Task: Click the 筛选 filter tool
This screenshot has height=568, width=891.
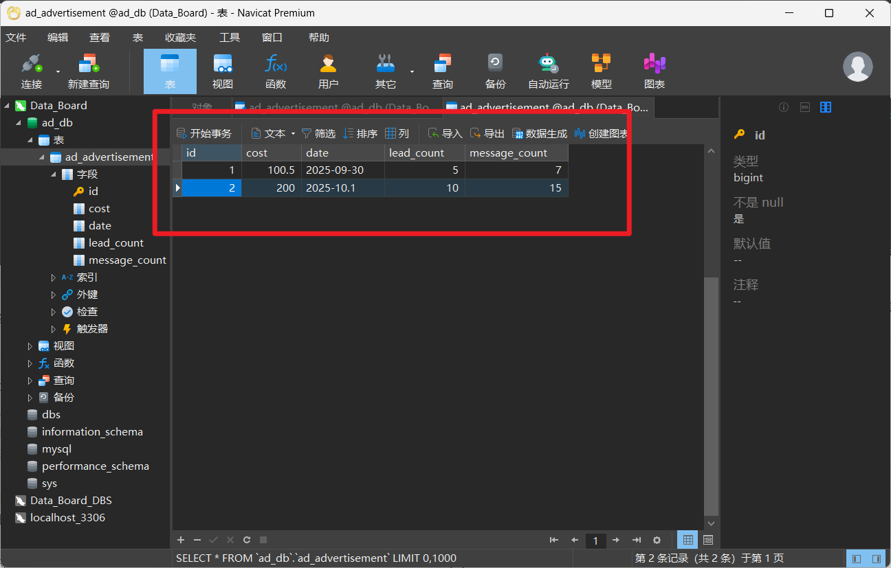Action: 318,133
